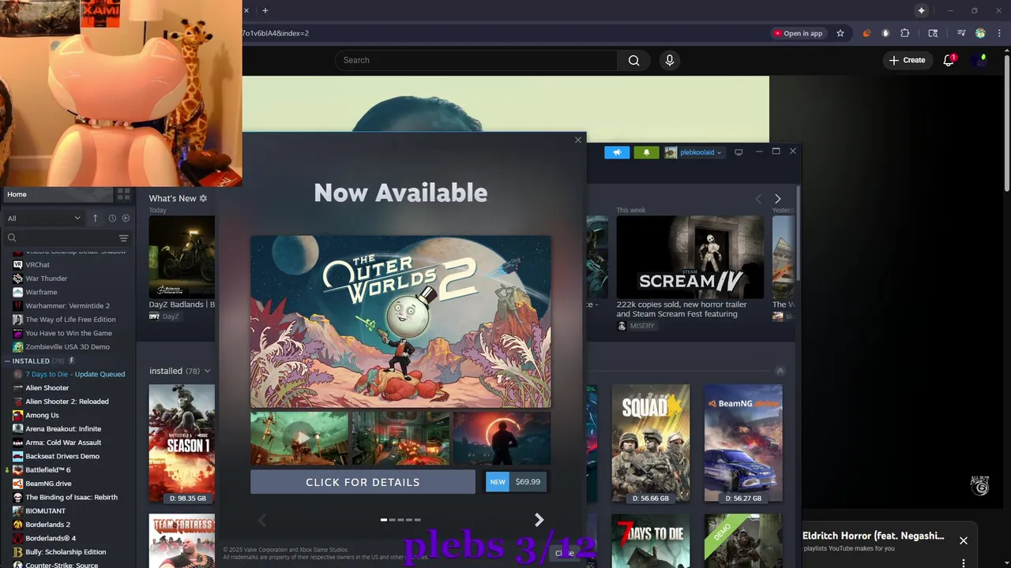Open Battlefield 6 Season 1 cover
This screenshot has height=568, width=1011.
click(x=182, y=443)
